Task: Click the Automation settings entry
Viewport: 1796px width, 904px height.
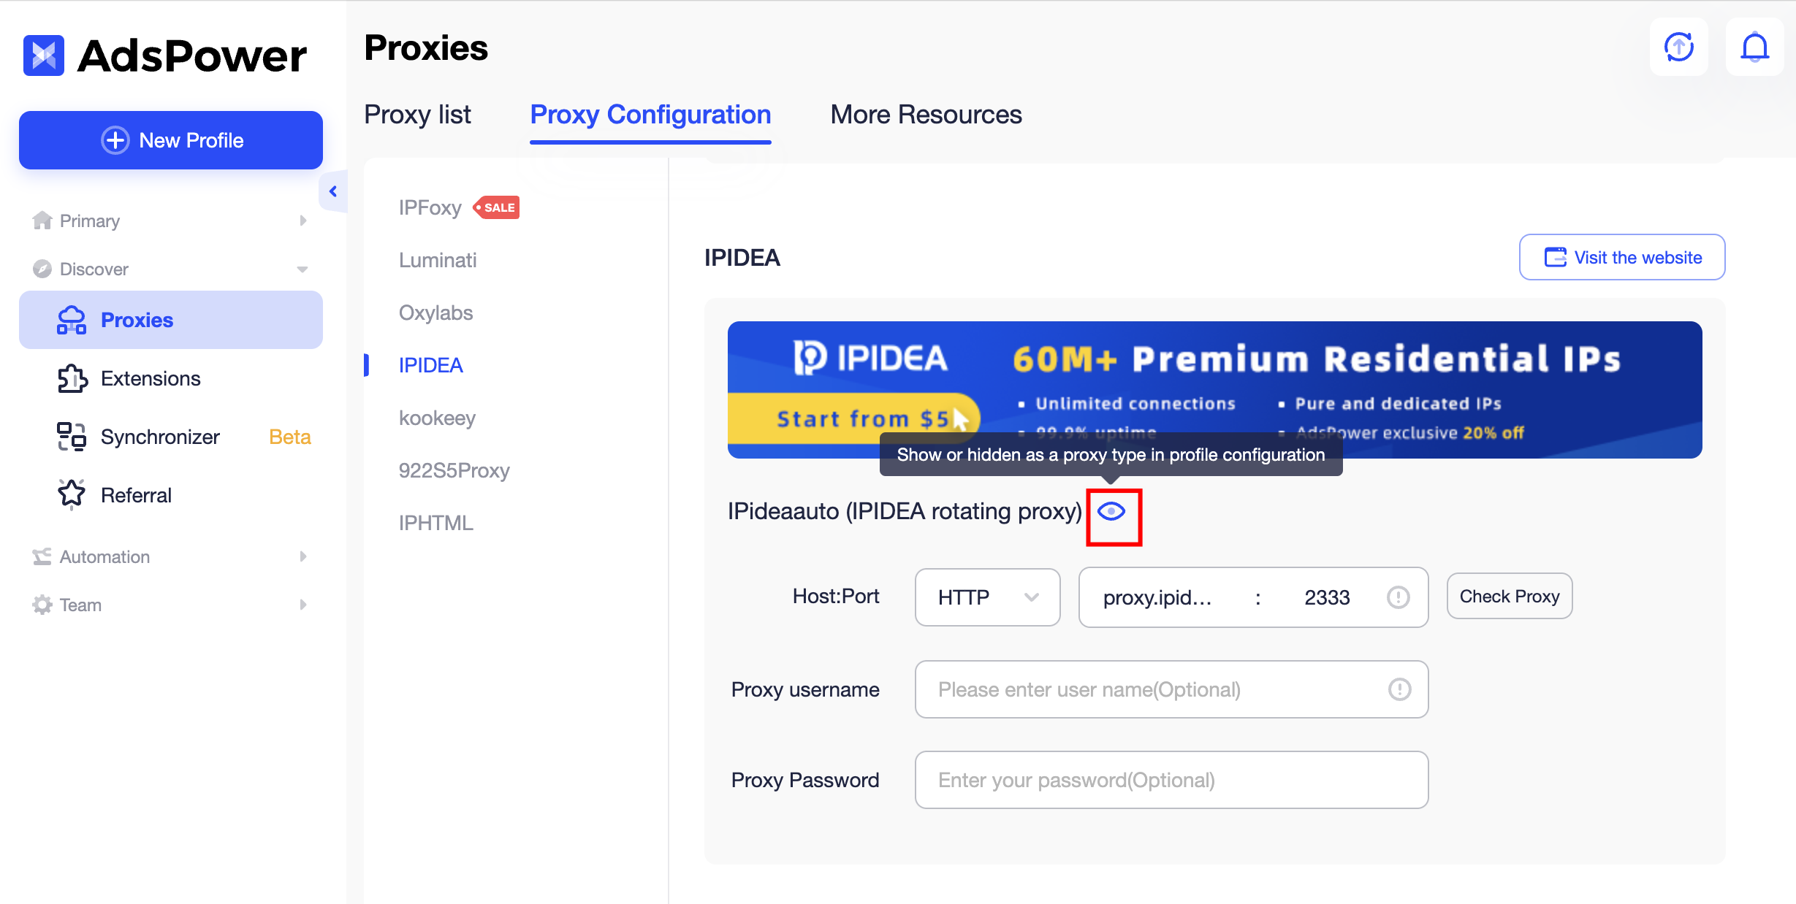Action: (102, 556)
